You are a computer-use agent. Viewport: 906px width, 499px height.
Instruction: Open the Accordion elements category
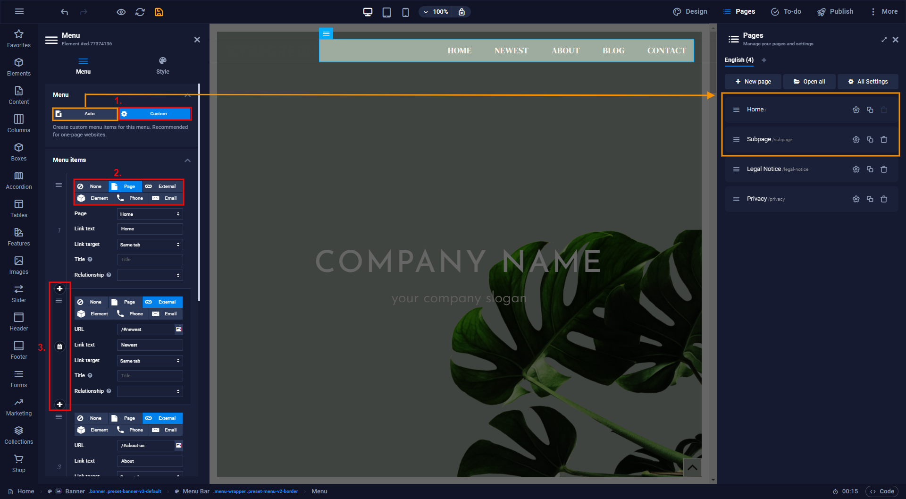tap(19, 180)
